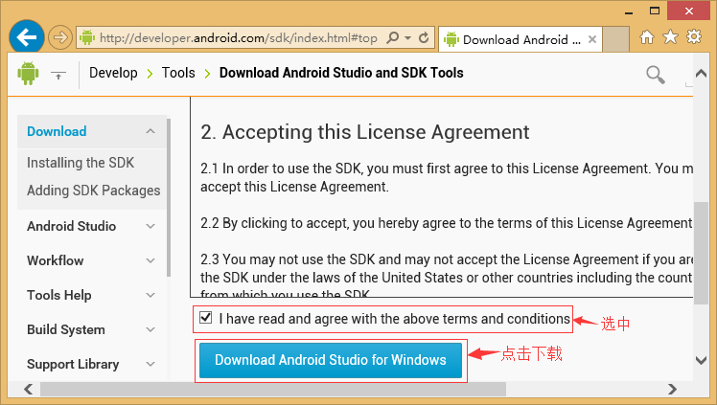Open the Develop breadcrumb link
Image resolution: width=717 pixels, height=405 pixels.
point(113,73)
